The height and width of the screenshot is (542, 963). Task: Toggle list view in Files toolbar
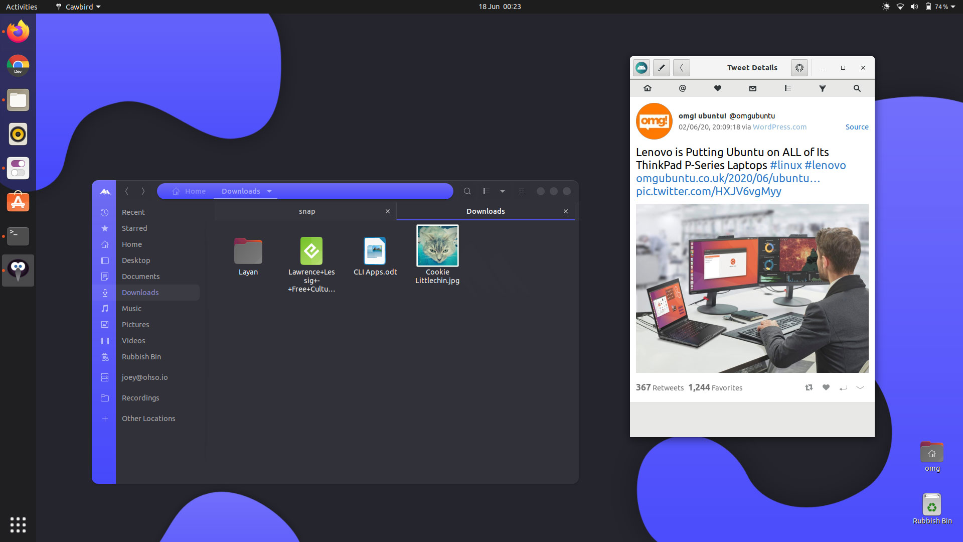pos(486,191)
